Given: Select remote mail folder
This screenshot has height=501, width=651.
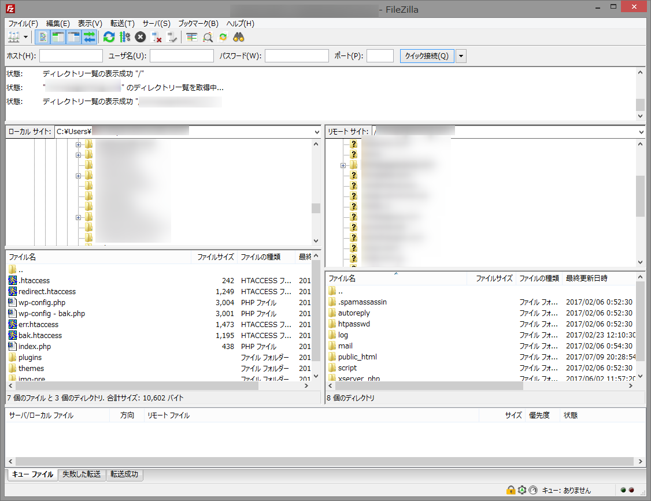Looking at the screenshot, I should click(345, 346).
